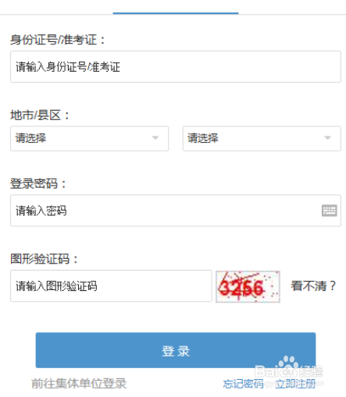Open the 忘记密码 link
This screenshot has width=346, height=397.
[x=243, y=384]
